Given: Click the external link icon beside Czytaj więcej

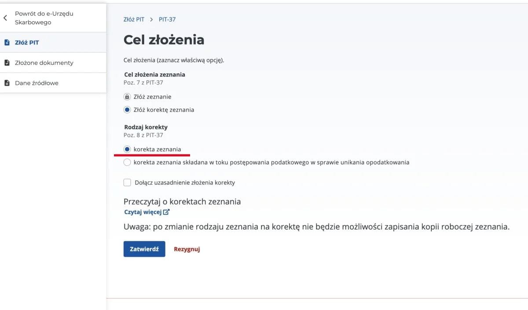Looking at the screenshot, I should pyautogui.click(x=166, y=212).
